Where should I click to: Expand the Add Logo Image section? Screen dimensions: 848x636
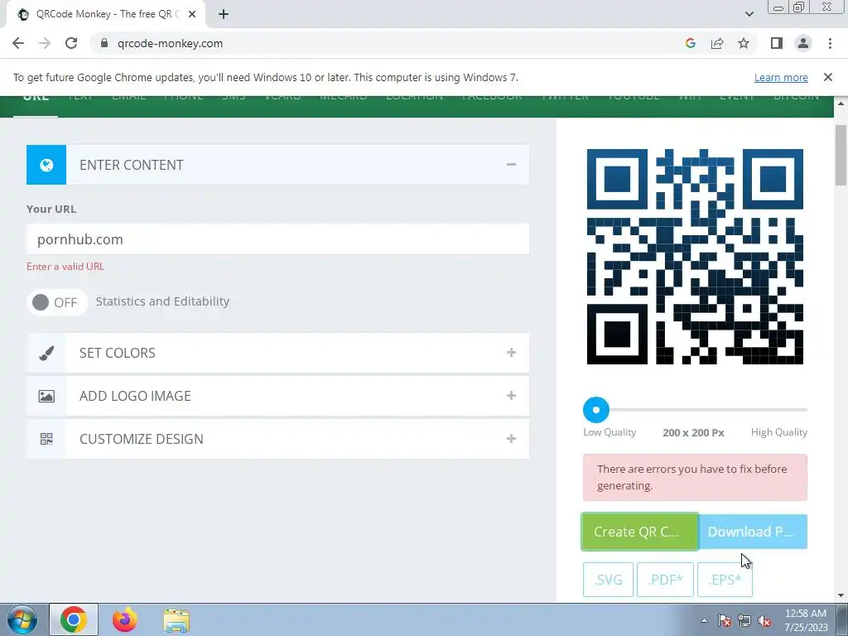(x=511, y=396)
